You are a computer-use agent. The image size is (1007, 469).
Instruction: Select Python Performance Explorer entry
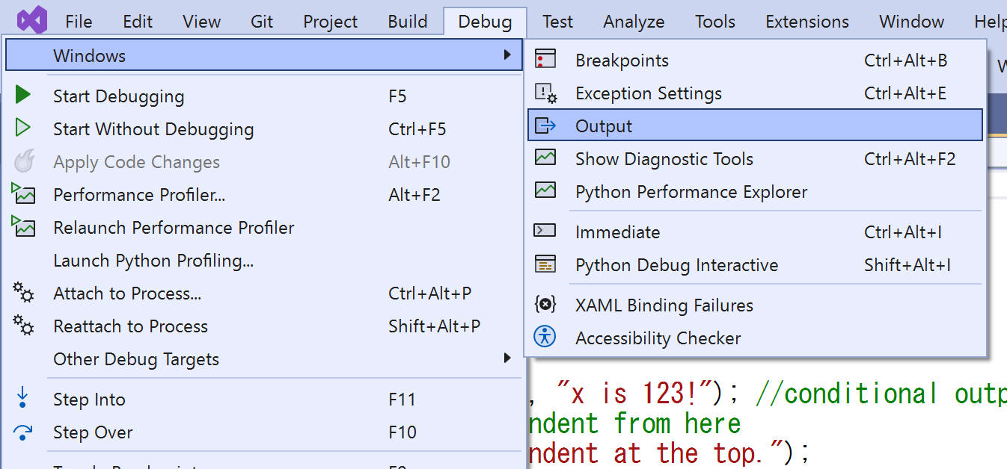point(755,191)
